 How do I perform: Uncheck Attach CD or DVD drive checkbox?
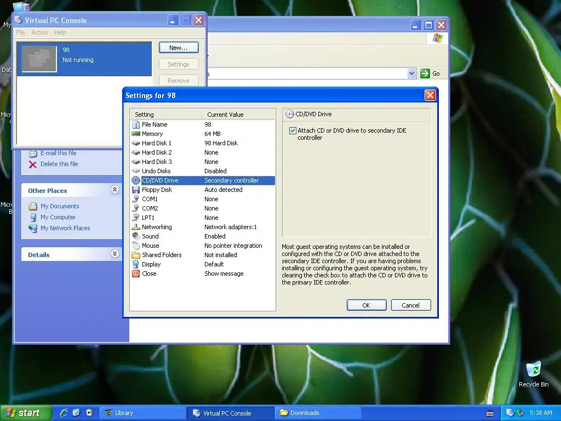point(293,130)
